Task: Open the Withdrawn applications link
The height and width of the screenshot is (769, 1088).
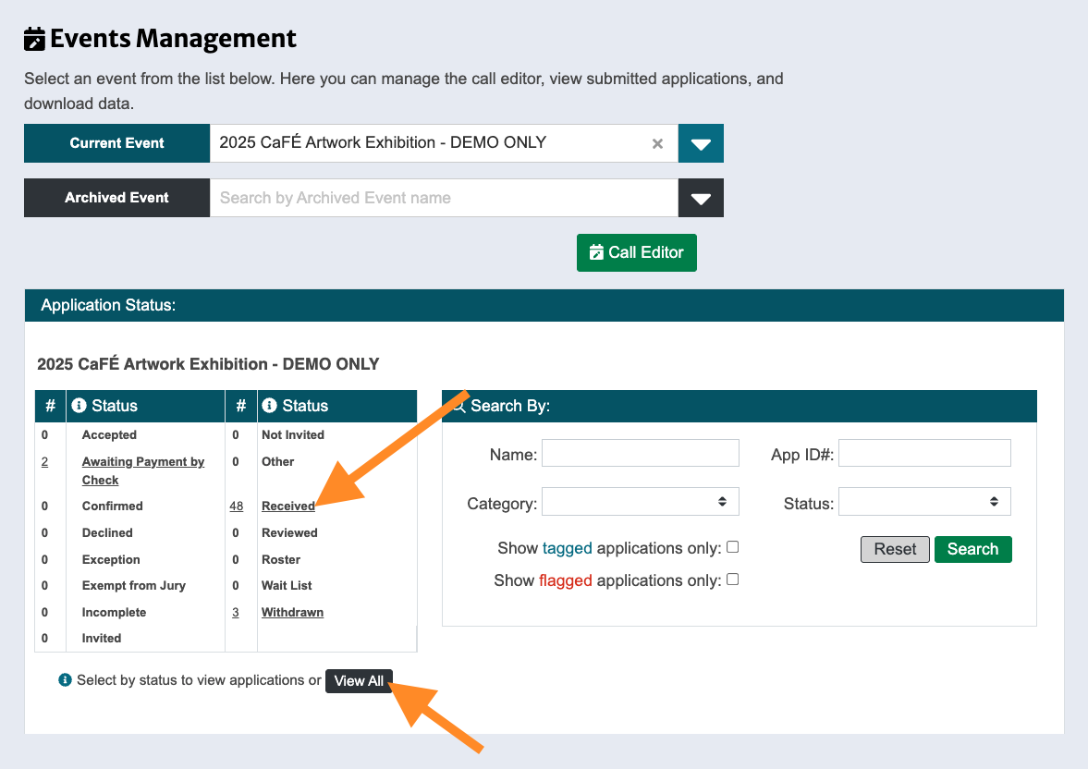Action: tap(292, 612)
